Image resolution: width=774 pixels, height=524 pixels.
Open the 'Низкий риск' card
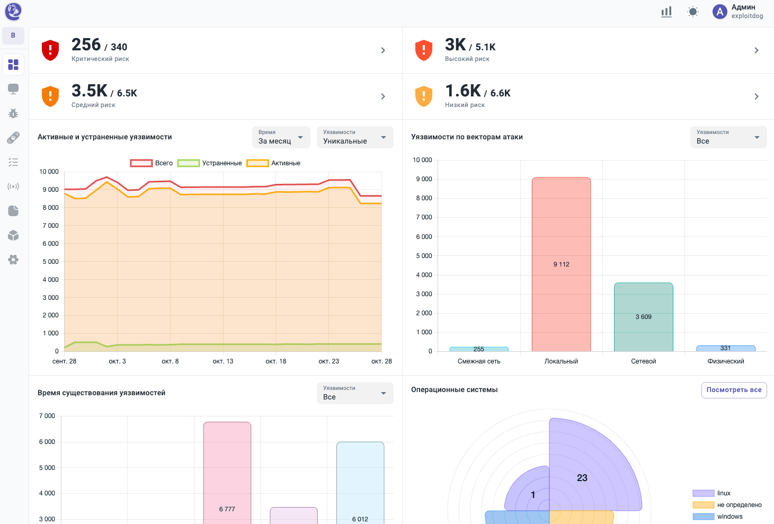588,96
